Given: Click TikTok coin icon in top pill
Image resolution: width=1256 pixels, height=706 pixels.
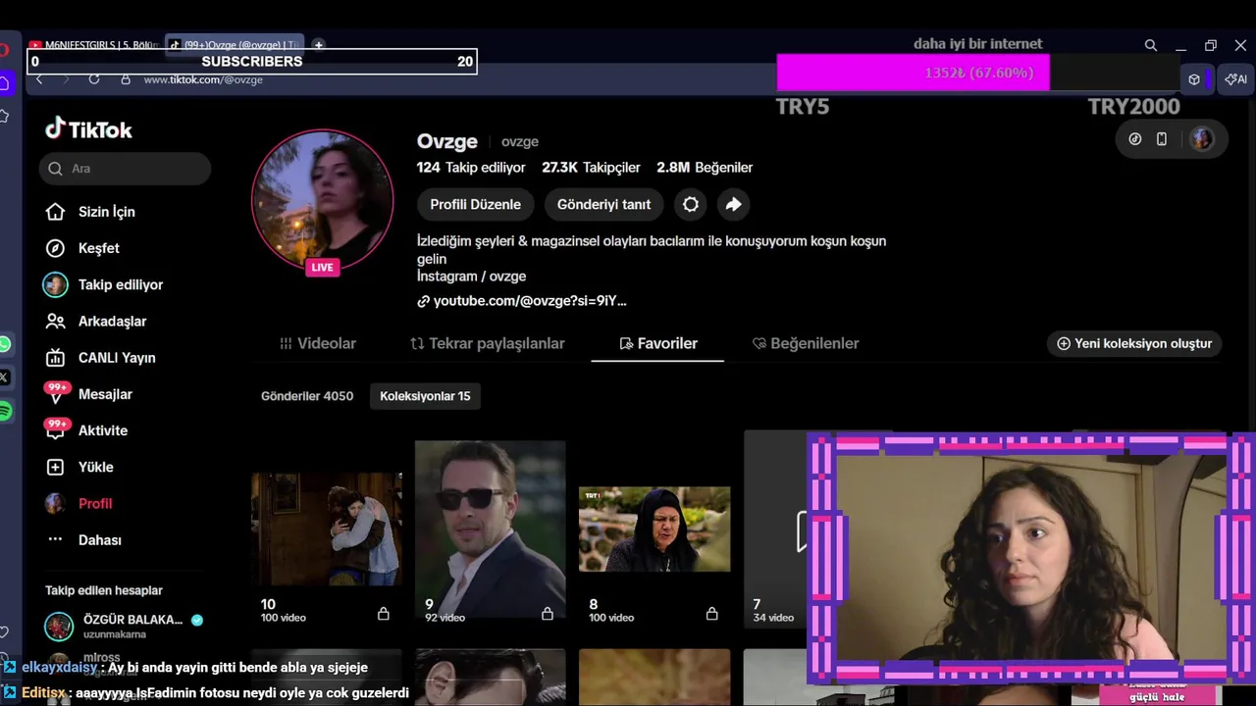Looking at the screenshot, I should pos(1135,139).
